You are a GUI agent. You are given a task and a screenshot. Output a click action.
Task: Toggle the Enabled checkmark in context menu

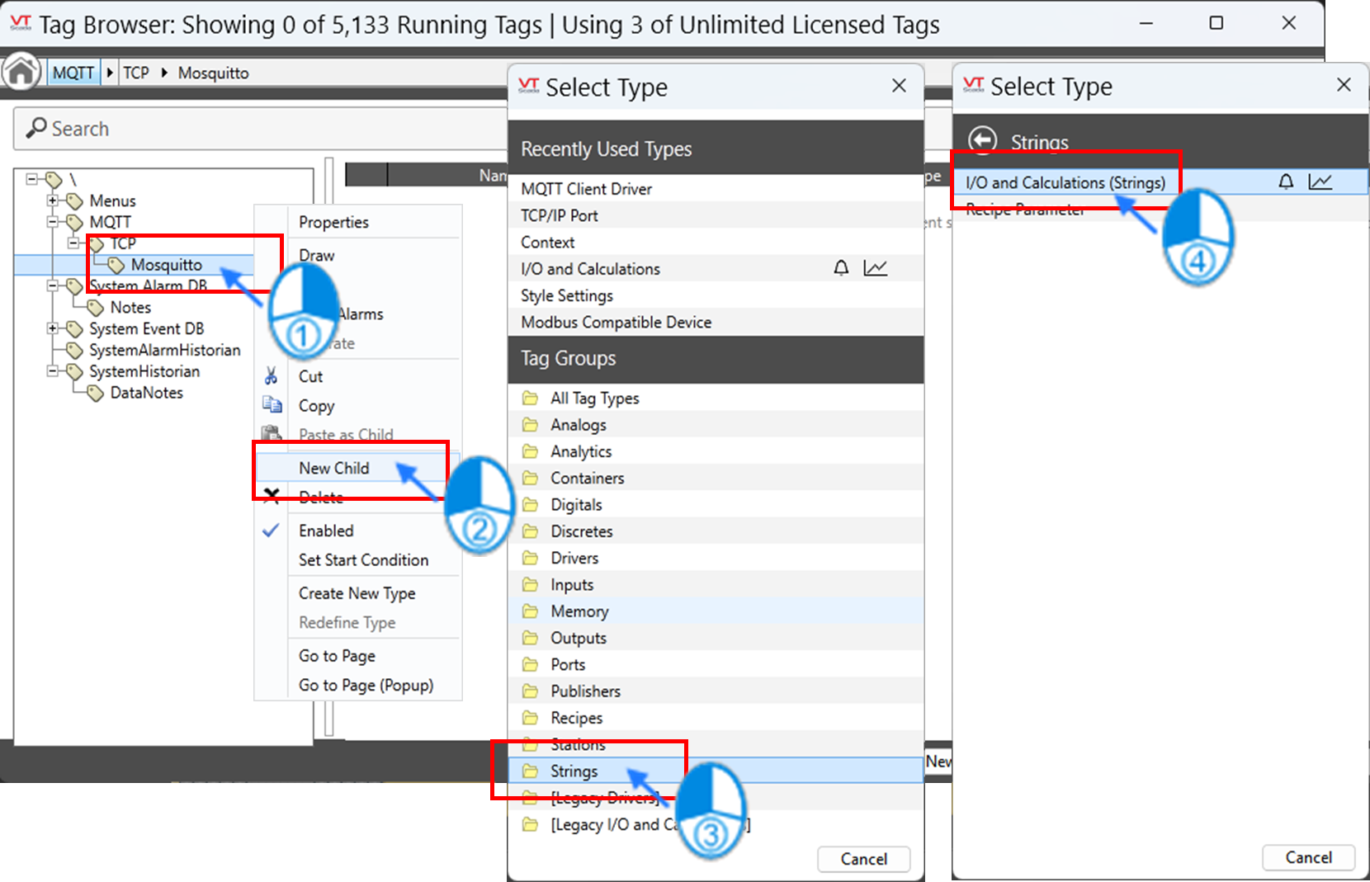point(271,531)
